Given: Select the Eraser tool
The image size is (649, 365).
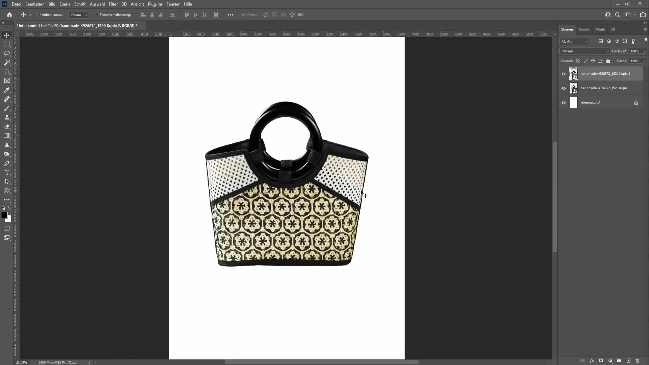Looking at the screenshot, I should (7, 126).
